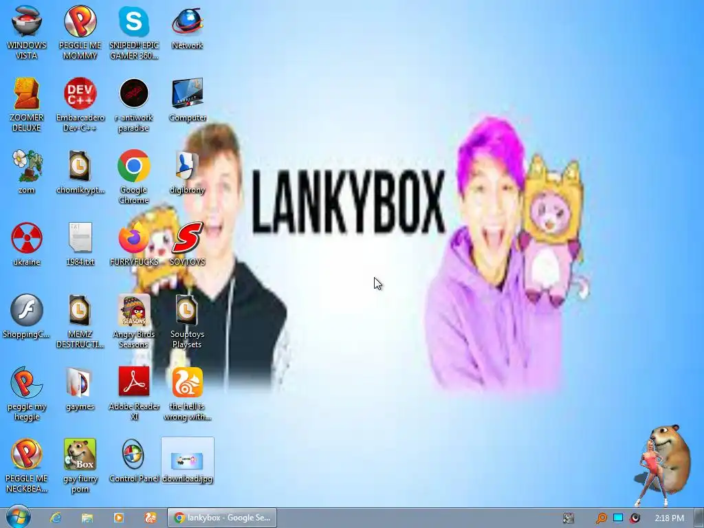Image resolution: width=704 pixels, height=528 pixels.
Task: Click the zom Plants vs Zombies icon
Action: pos(27,172)
